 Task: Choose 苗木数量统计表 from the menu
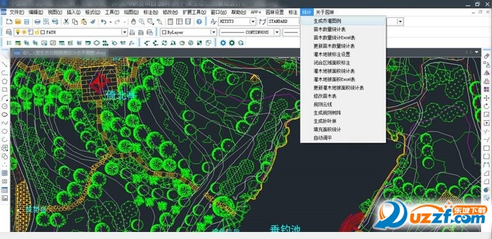(343, 29)
